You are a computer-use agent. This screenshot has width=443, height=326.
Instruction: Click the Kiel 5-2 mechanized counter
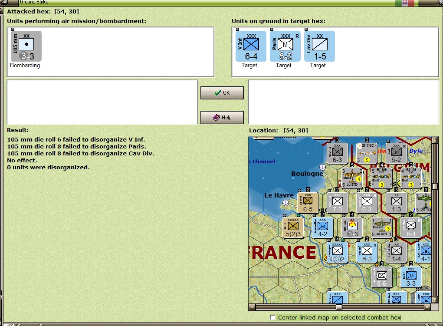click(x=397, y=153)
